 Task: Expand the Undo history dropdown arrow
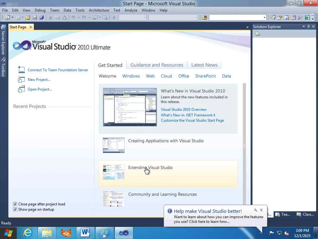tap(79, 17)
